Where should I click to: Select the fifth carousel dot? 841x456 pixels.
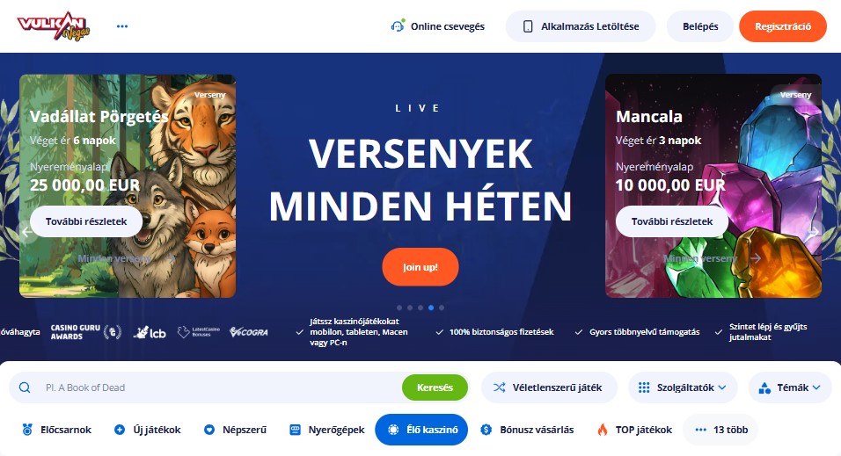tap(442, 308)
